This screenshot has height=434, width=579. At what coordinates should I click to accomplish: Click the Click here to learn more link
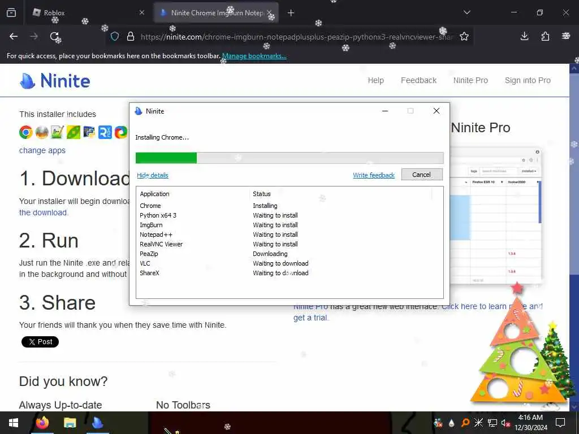pyautogui.click(x=492, y=306)
